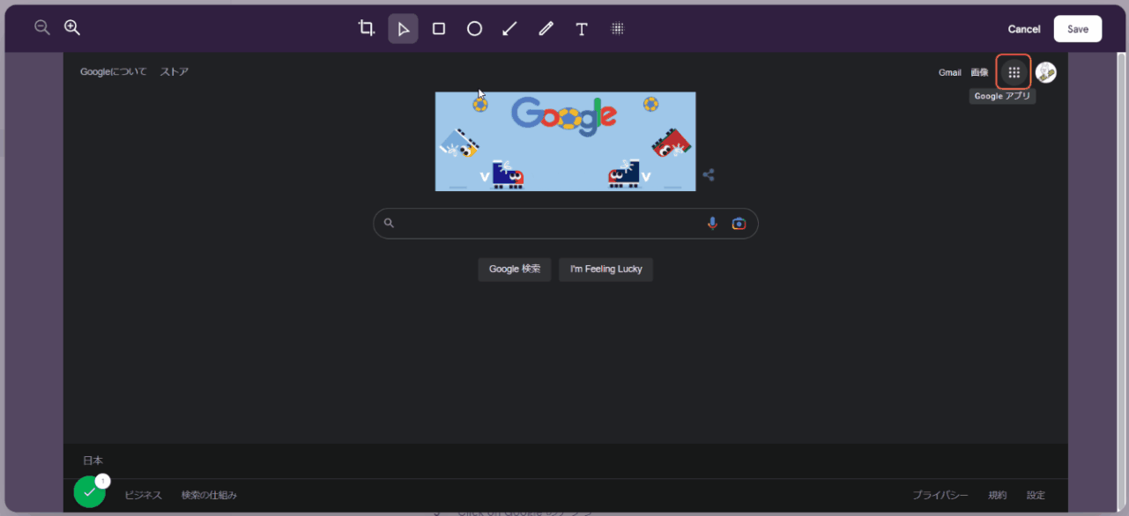Click the 規約 footer link

(998, 496)
